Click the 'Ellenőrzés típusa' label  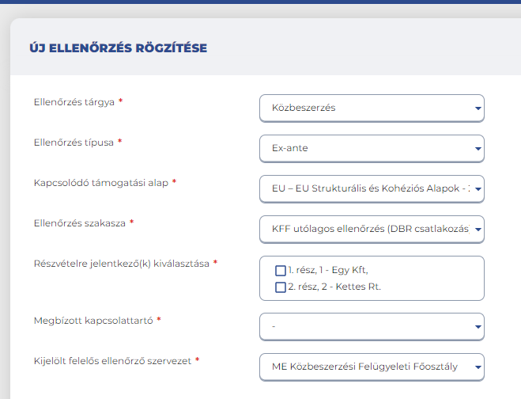(74, 142)
